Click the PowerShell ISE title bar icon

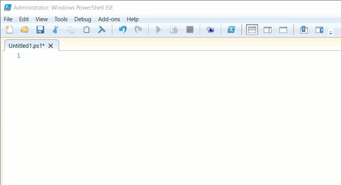click(8, 7)
